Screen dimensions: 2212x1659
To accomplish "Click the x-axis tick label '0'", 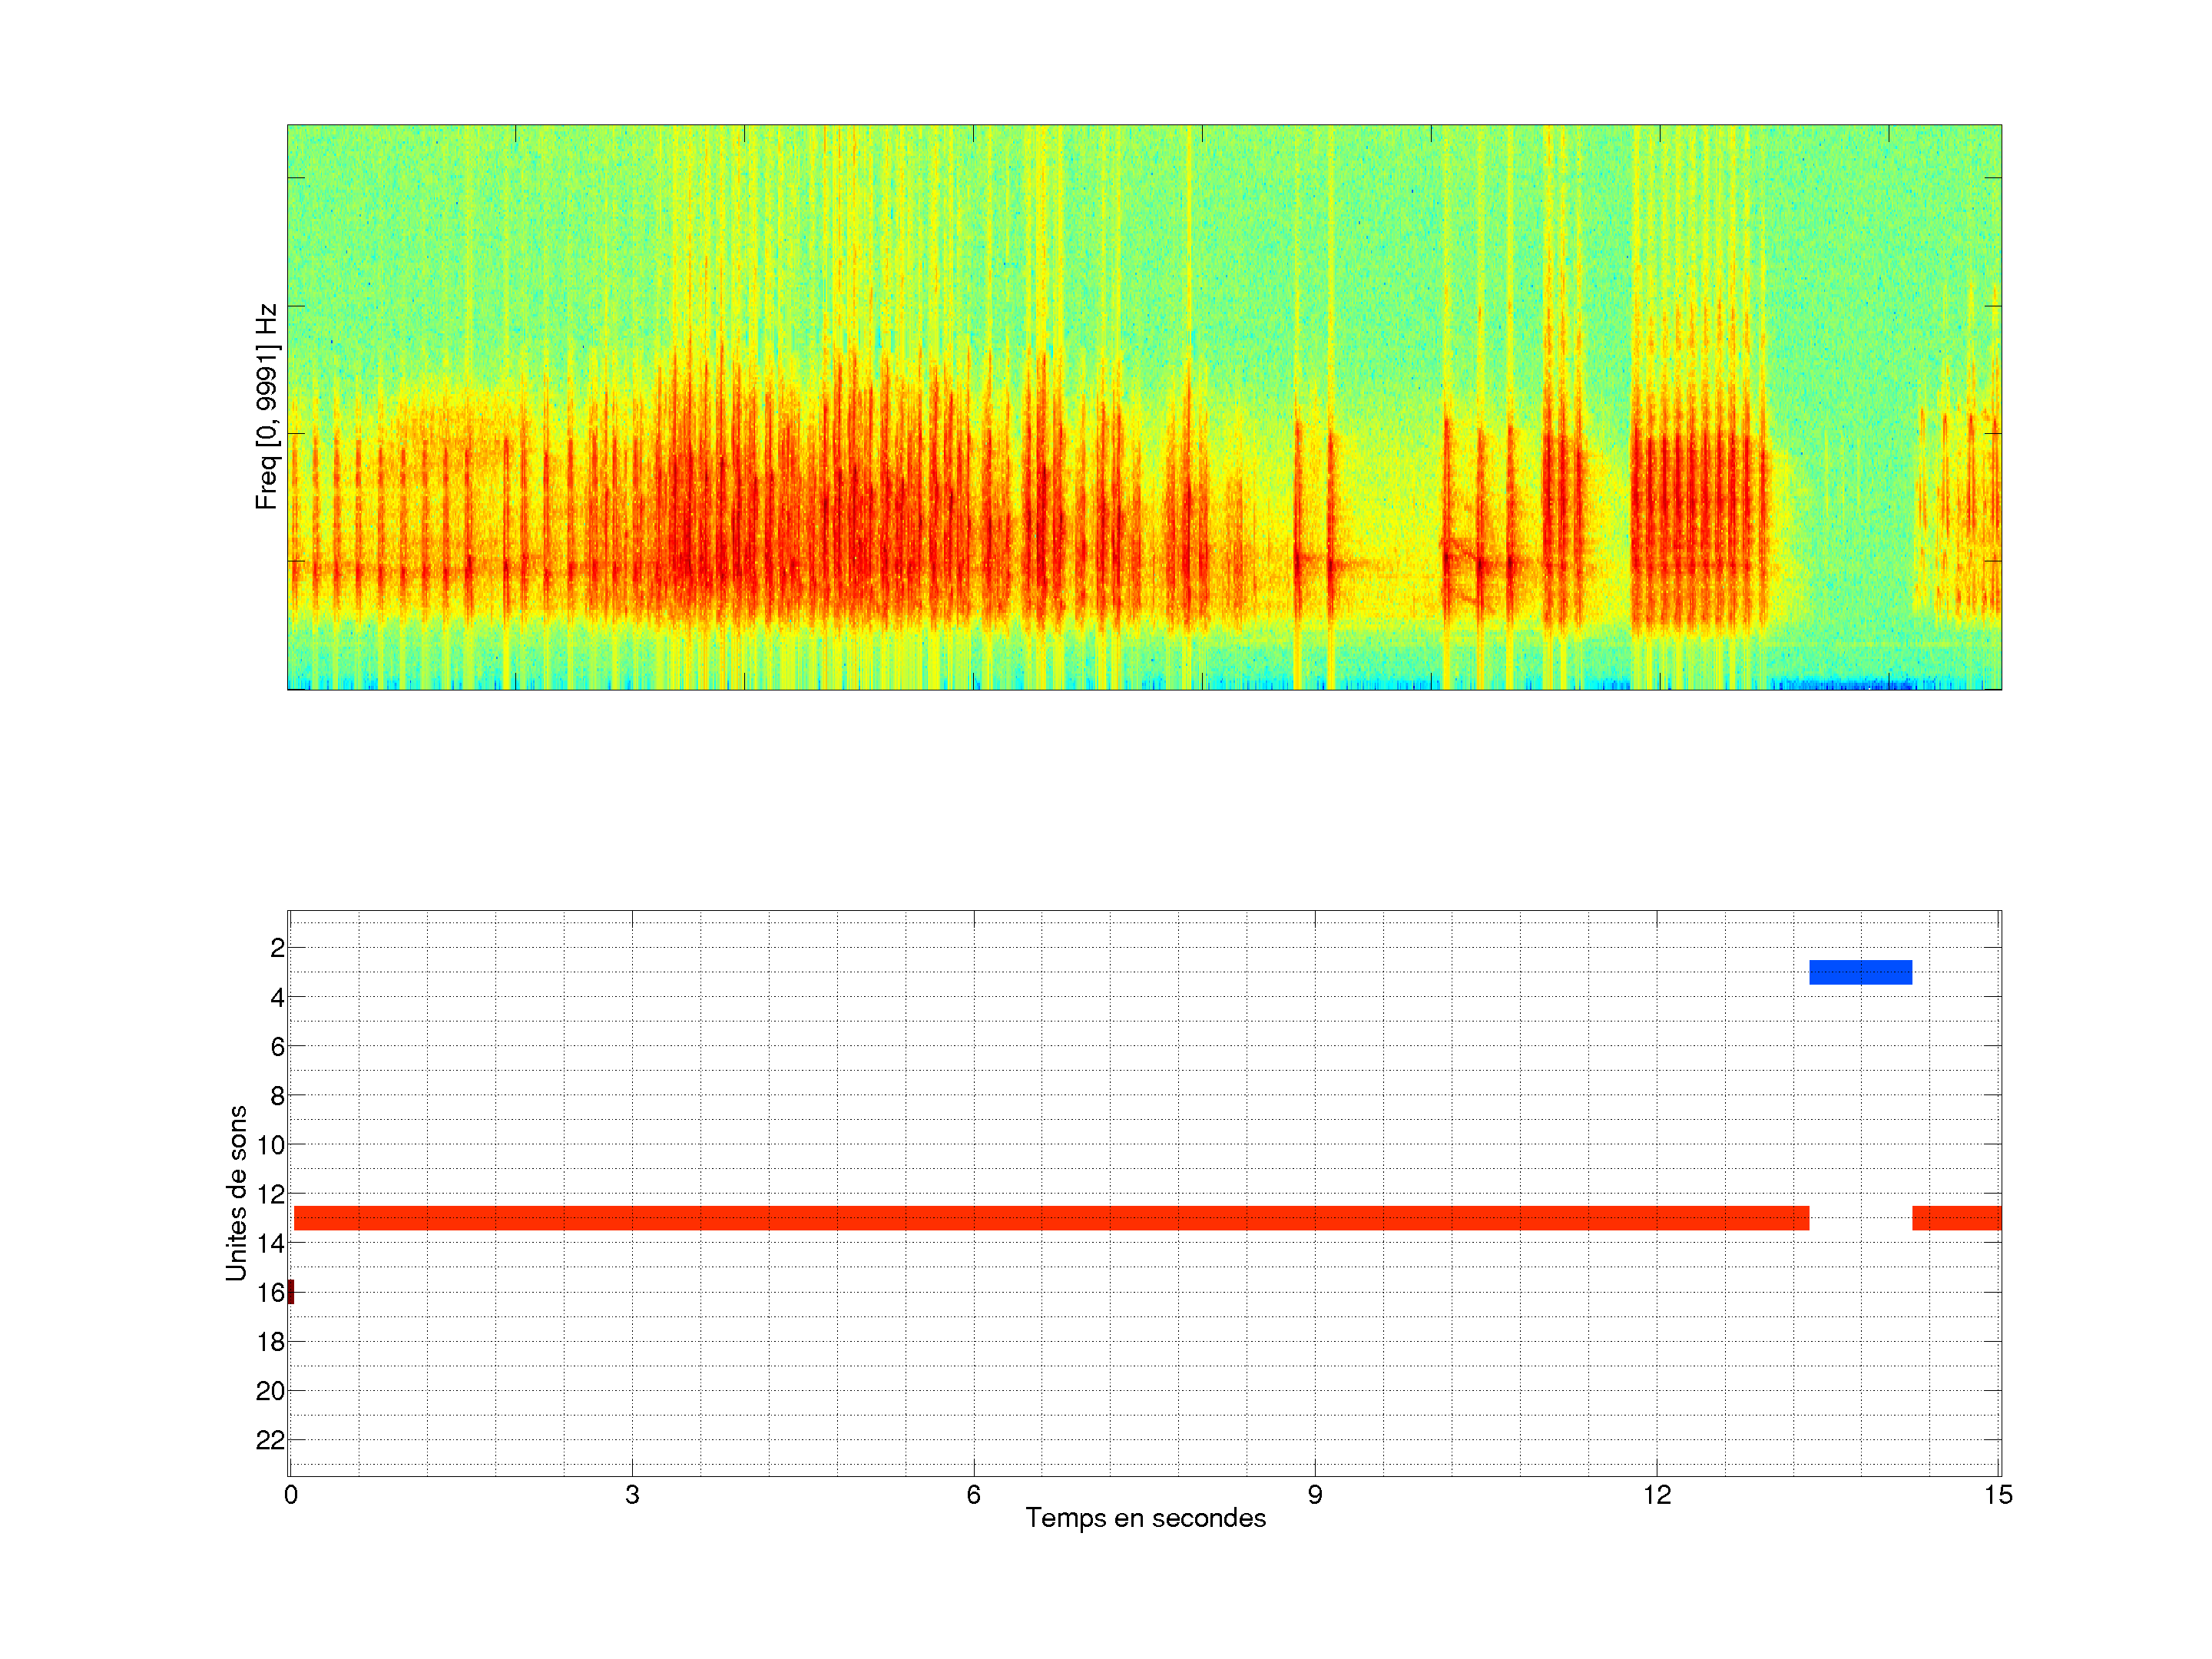I will coord(291,1495).
